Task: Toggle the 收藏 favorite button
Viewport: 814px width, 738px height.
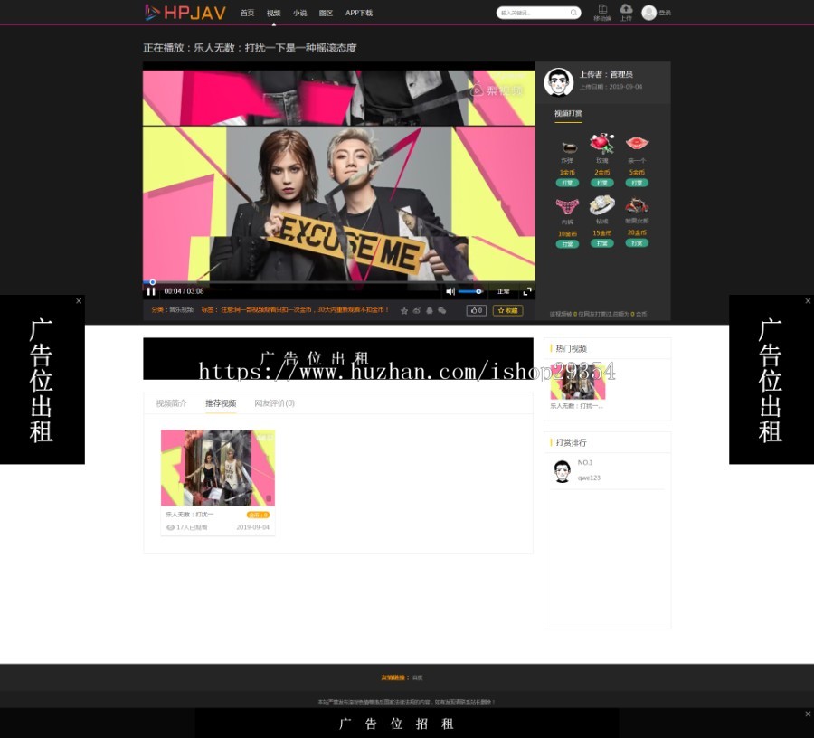Action: point(507,309)
